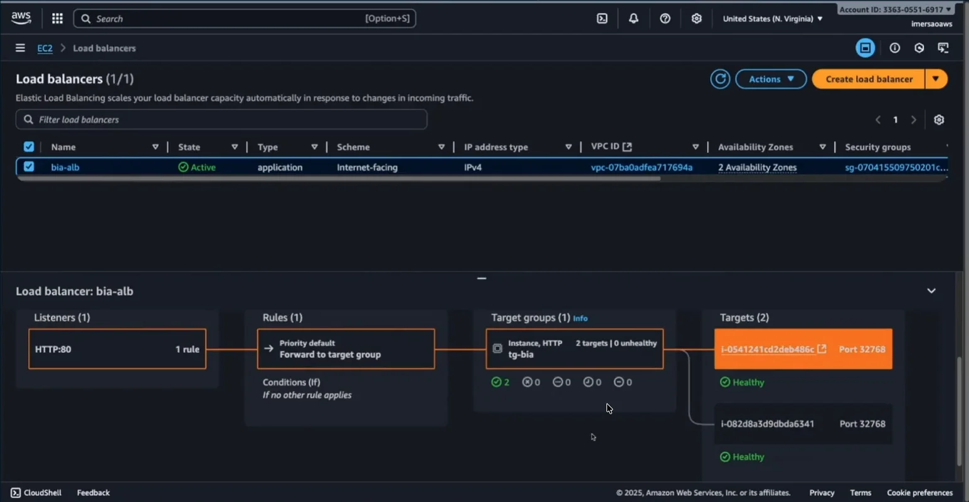969x502 pixels.
Task: Open the Terms footer link
Action: (x=860, y=493)
